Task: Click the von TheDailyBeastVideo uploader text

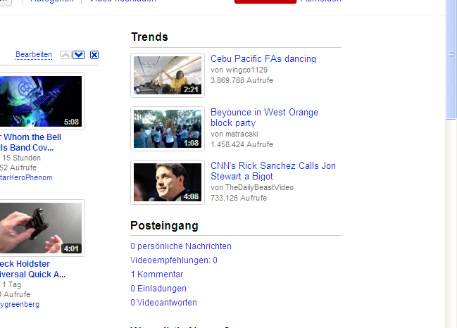Action: [x=252, y=187]
